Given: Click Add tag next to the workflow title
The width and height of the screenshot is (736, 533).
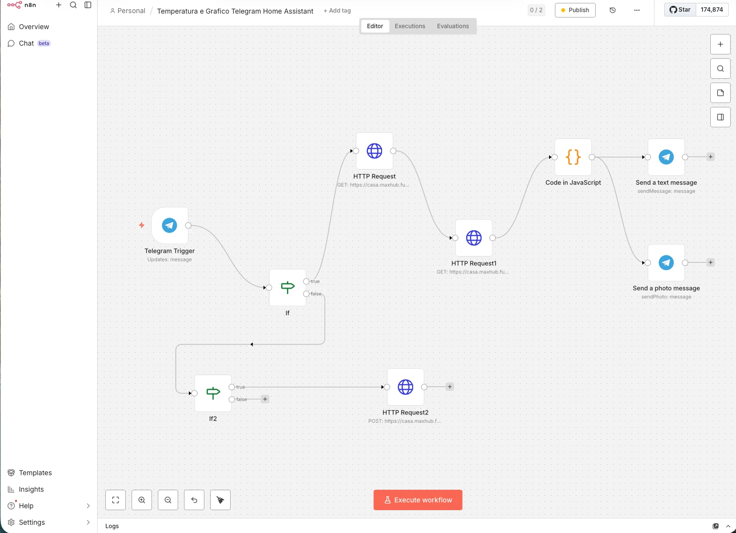Looking at the screenshot, I should coord(337,10).
